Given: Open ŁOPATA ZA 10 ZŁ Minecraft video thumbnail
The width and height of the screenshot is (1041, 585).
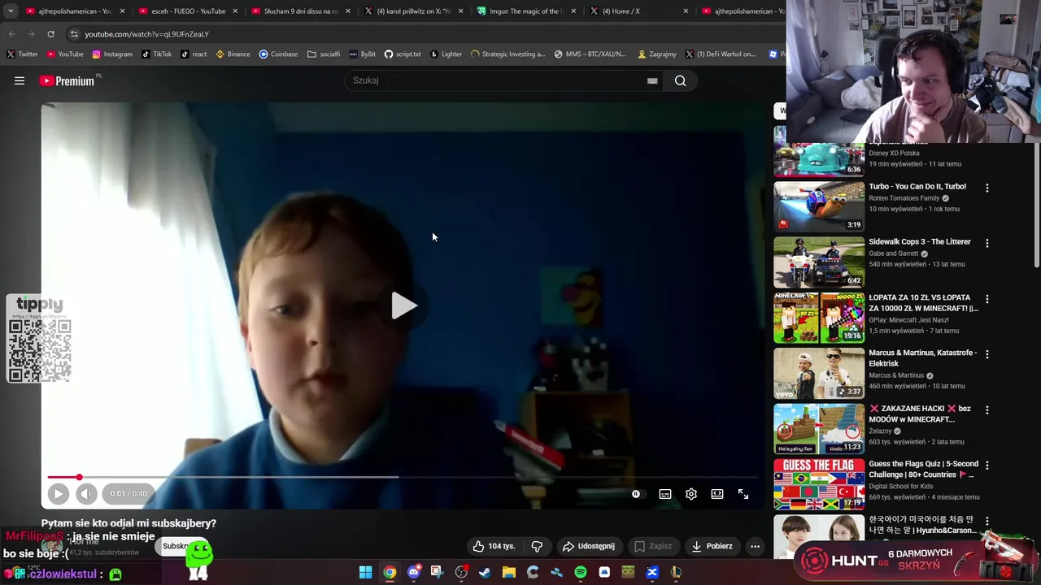Looking at the screenshot, I should [x=819, y=317].
